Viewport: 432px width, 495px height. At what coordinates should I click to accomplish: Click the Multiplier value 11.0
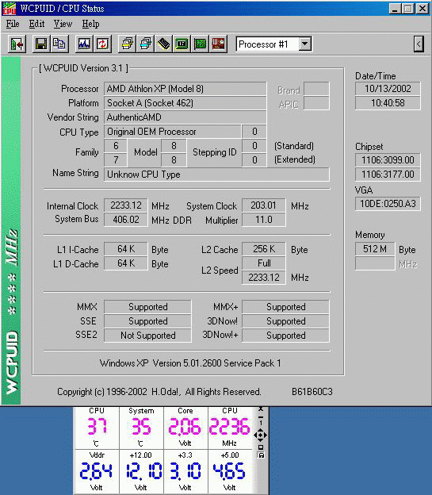pos(264,220)
